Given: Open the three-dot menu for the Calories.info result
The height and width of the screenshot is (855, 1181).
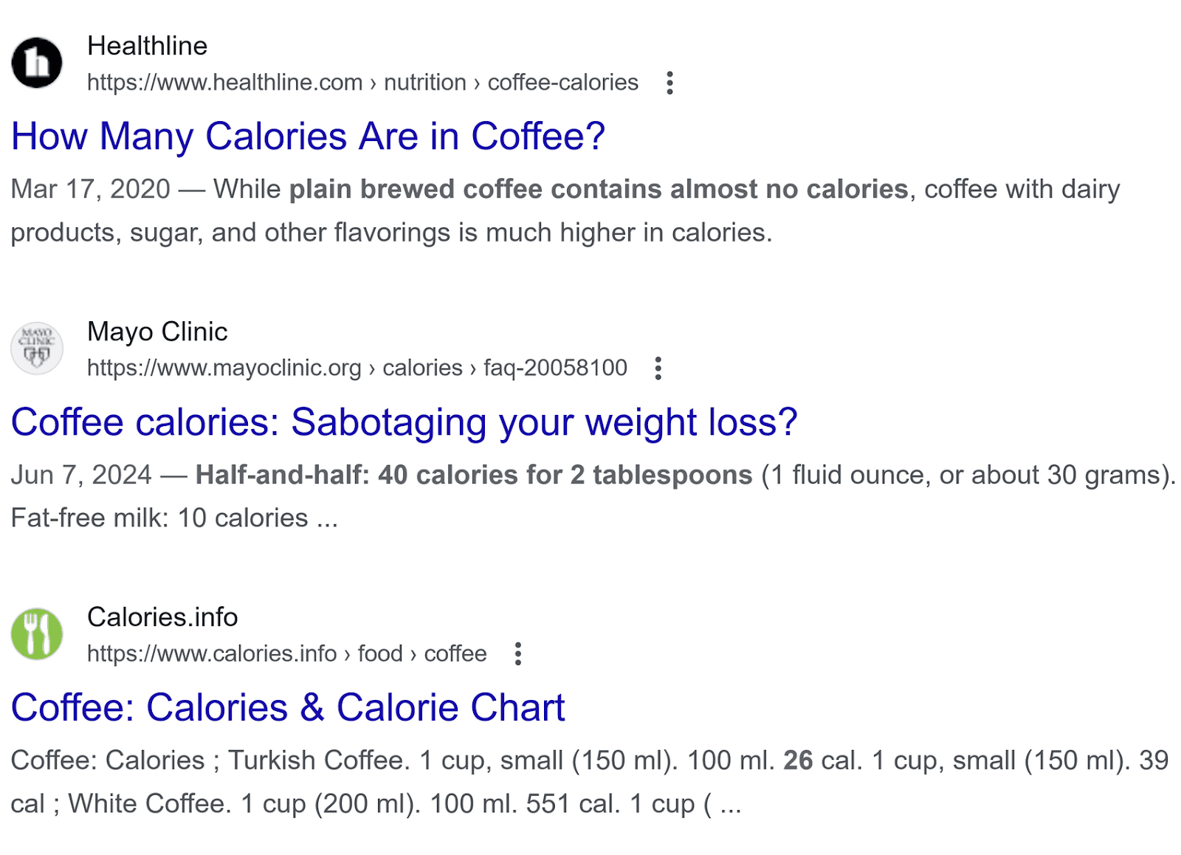Looking at the screenshot, I should (519, 653).
